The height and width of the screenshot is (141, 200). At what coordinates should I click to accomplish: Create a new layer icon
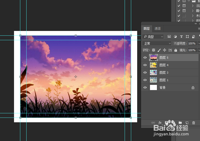(187, 123)
